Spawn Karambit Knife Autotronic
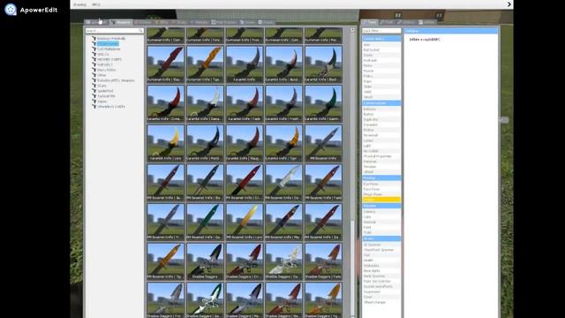The height and width of the screenshot is (318, 565). pyautogui.click(x=283, y=64)
